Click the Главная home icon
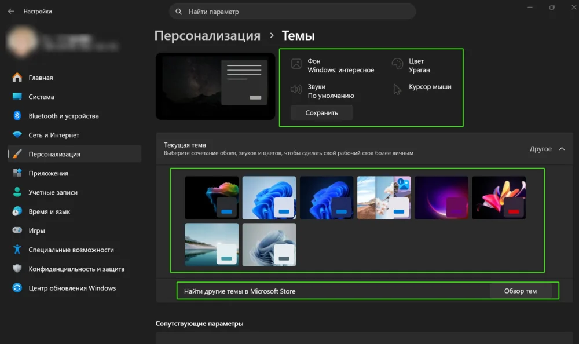The height and width of the screenshot is (344, 579). click(17, 78)
